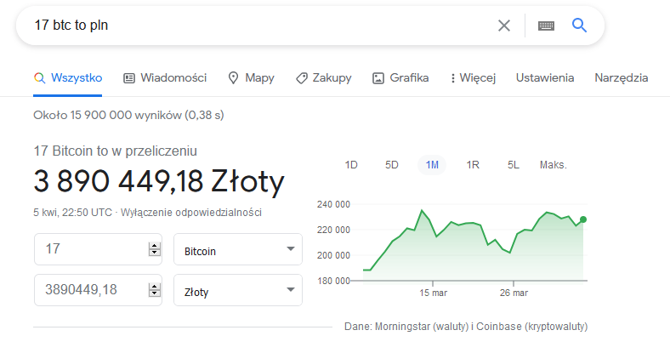Click the stepper arrows on amount 17
This screenshot has height=353, width=670.
pyautogui.click(x=154, y=250)
